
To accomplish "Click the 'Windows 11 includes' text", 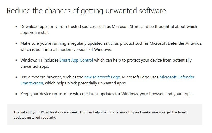I will [x=39, y=60].
